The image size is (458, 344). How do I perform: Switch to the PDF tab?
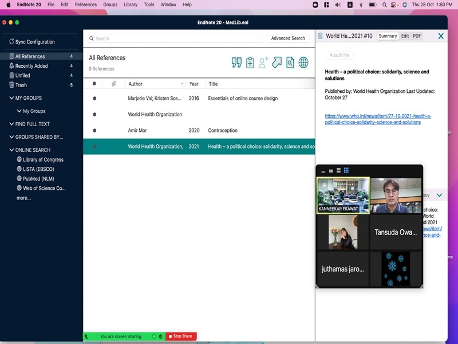click(x=417, y=36)
